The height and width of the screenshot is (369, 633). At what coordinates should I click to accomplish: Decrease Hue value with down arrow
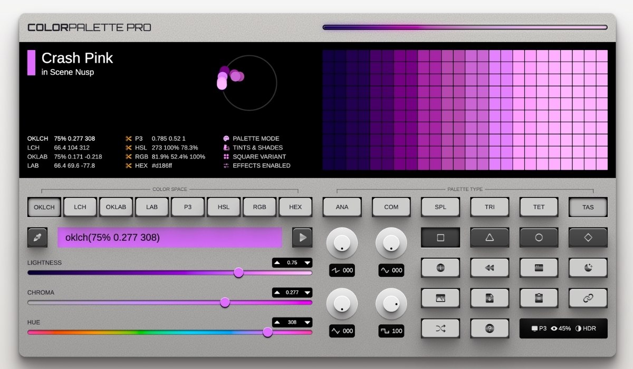(x=307, y=322)
